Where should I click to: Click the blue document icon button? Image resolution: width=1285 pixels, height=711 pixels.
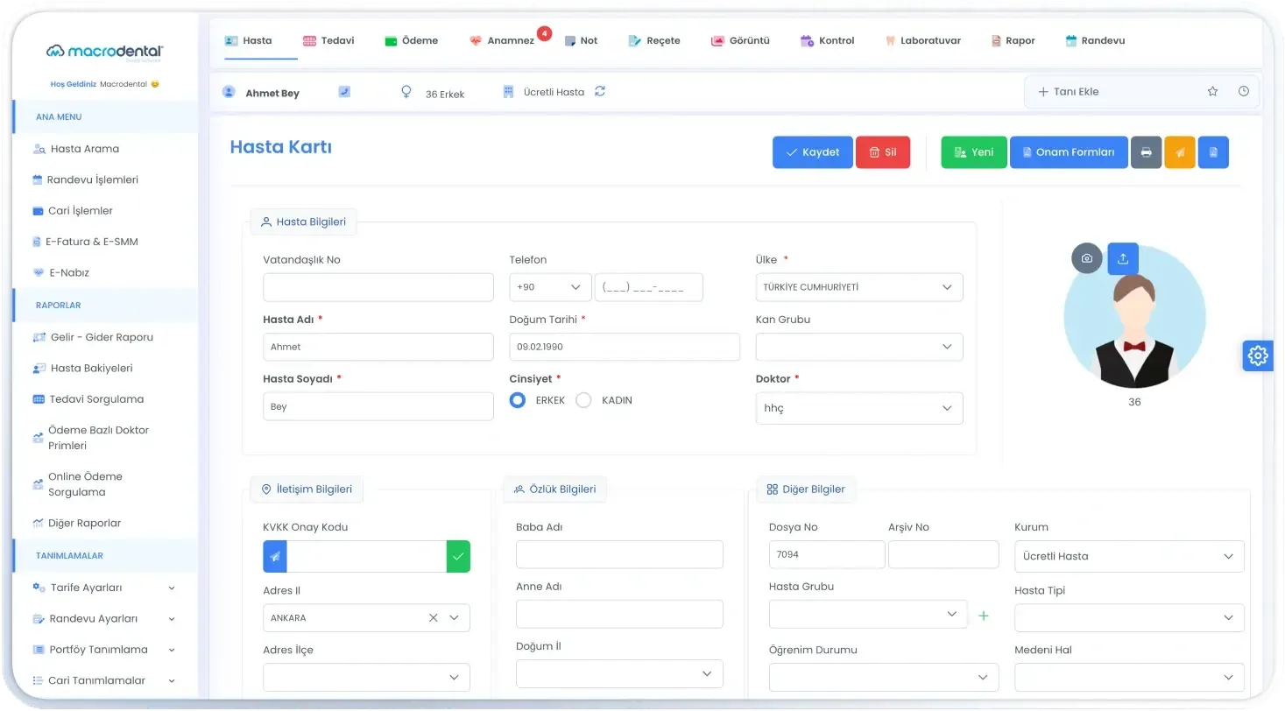[x=1213, y=152]
